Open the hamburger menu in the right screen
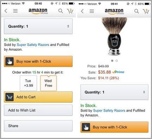The width and height of the screenshot is (152, 139). [x=92, y=11]
